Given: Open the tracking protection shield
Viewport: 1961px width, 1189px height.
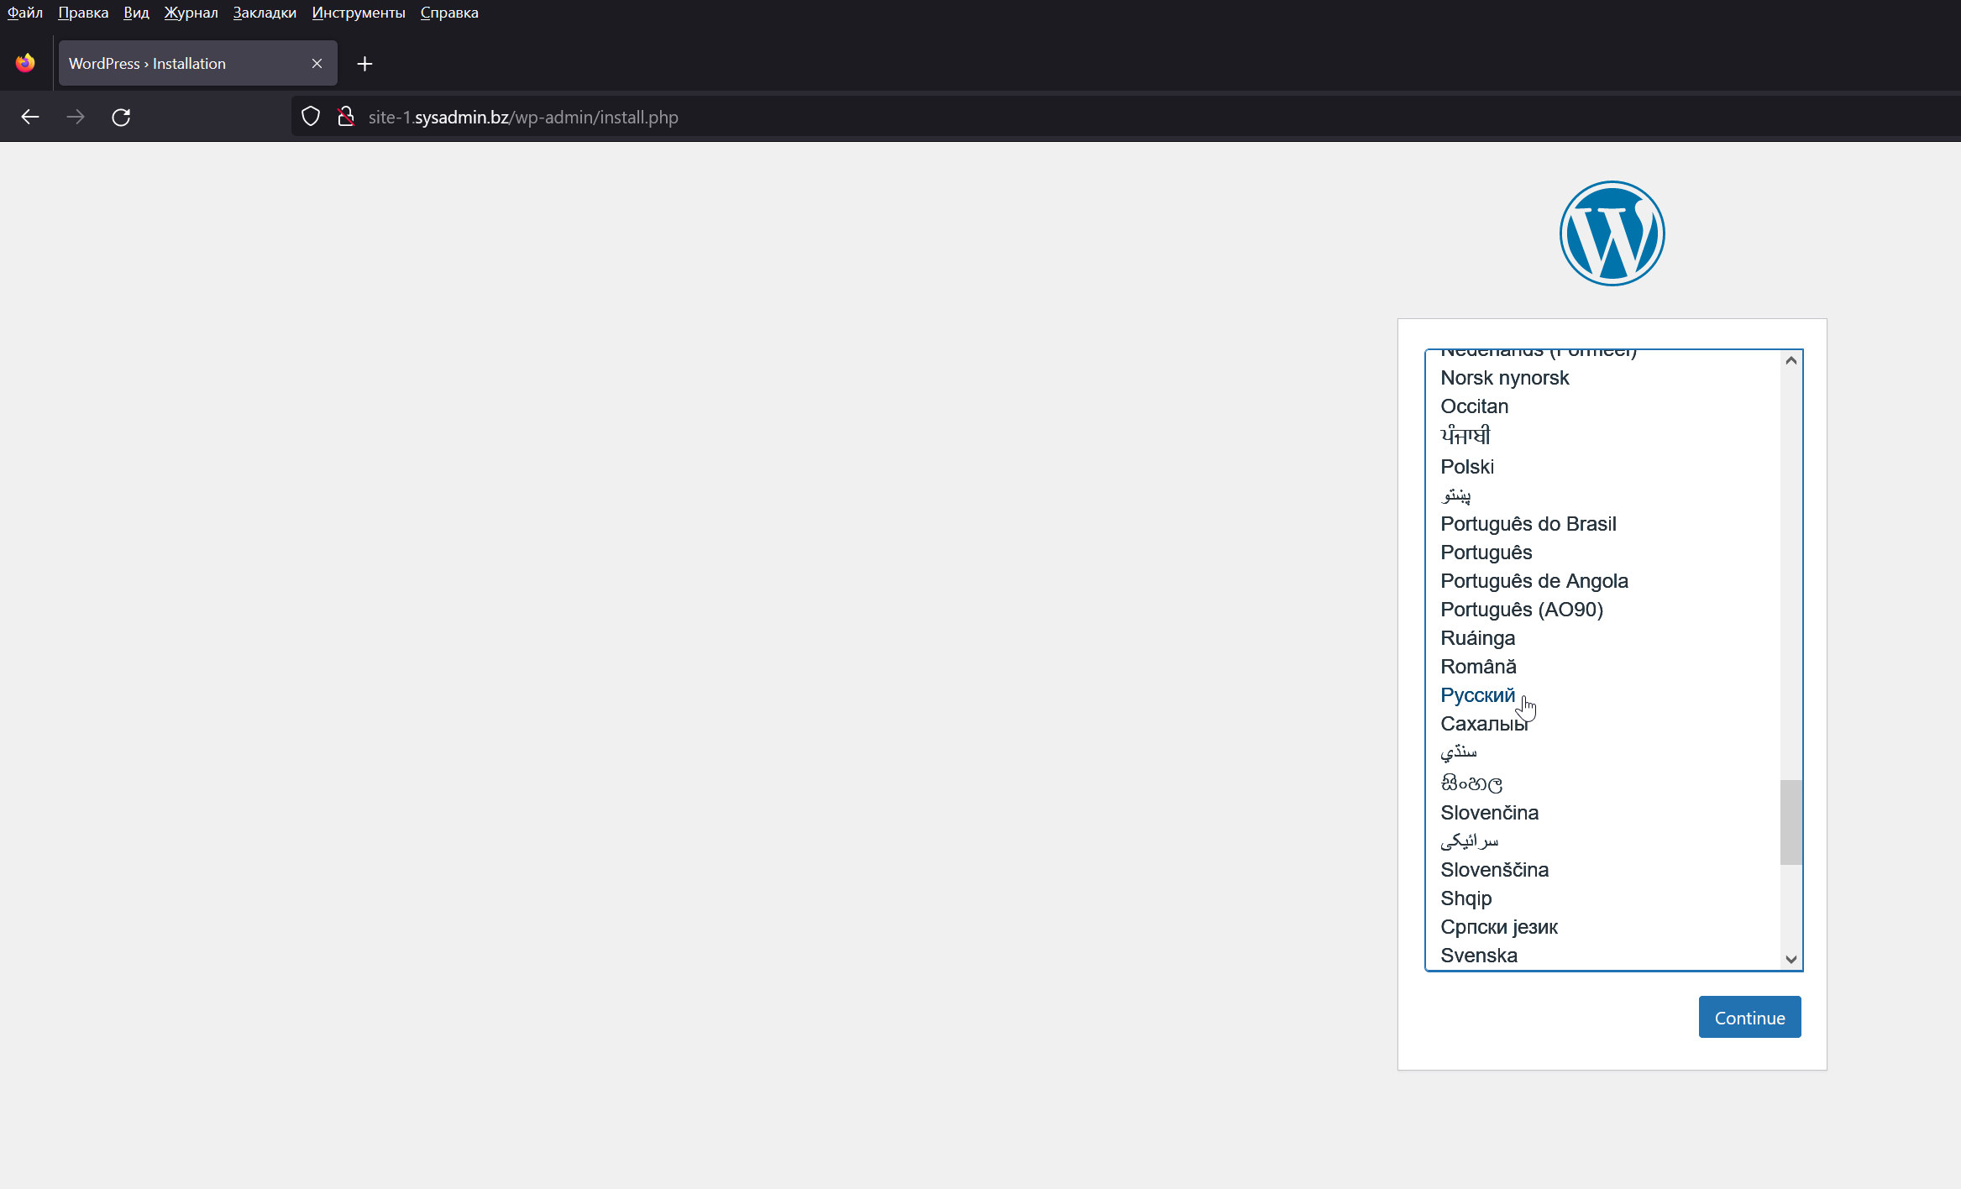Looking at the screenshot, I should click(x=311, y=117).
